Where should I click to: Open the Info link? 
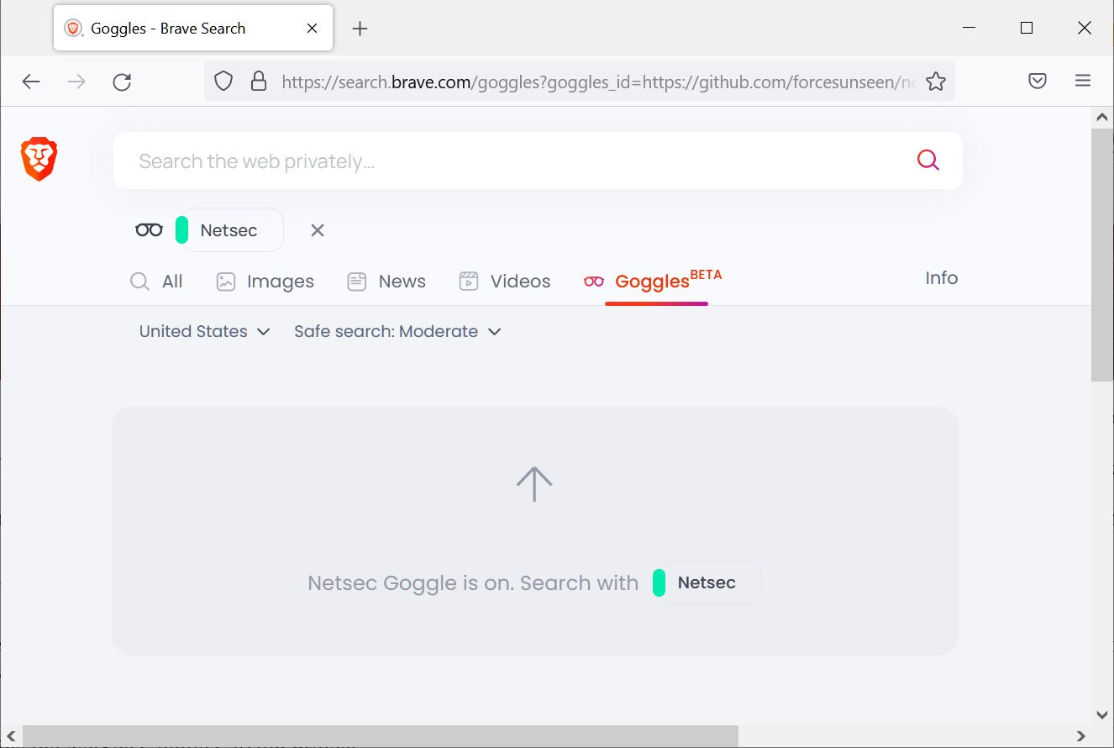(x=941, y=278)
